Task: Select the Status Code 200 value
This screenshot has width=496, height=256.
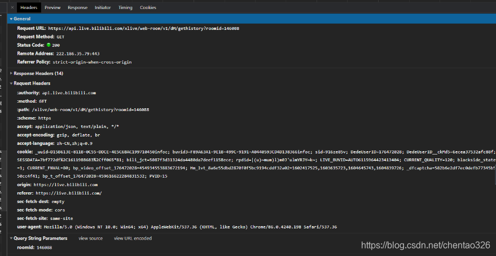Action: point(56,45)
